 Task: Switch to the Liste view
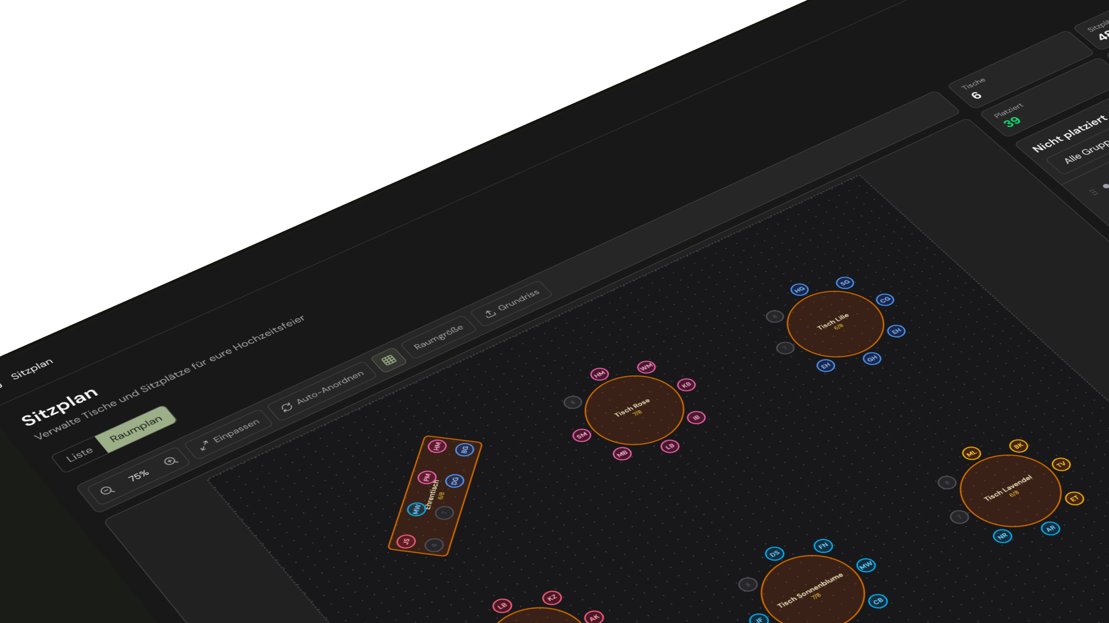(80, 452)
